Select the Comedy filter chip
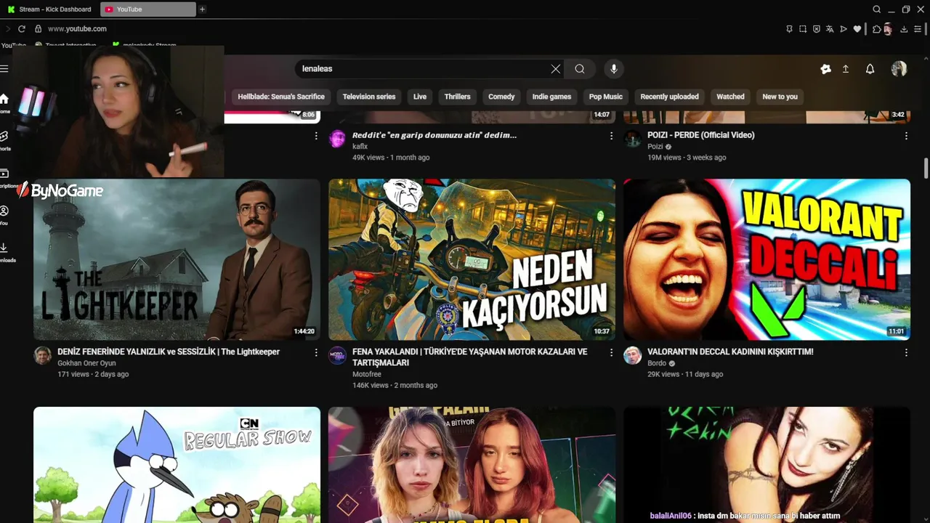 click(x=501, y=97)
